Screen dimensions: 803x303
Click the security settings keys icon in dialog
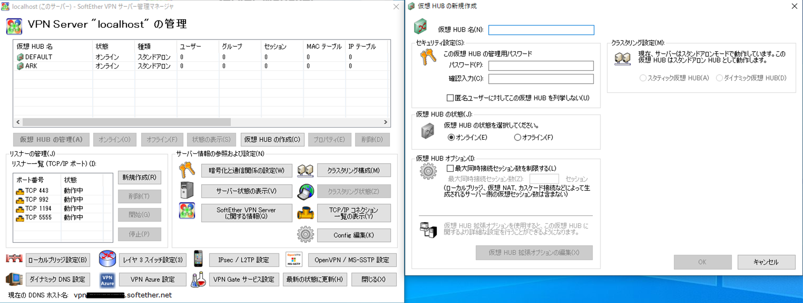428,57
